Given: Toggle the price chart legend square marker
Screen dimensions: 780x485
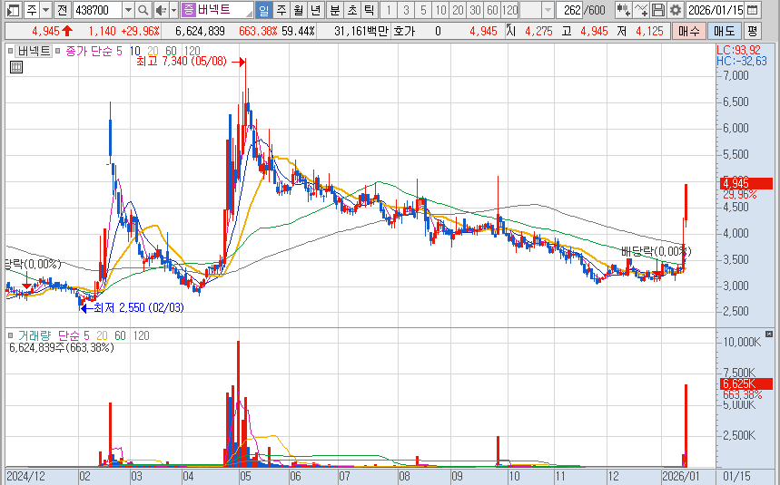Looking at the screenshot, I should [x=10, y=51].
